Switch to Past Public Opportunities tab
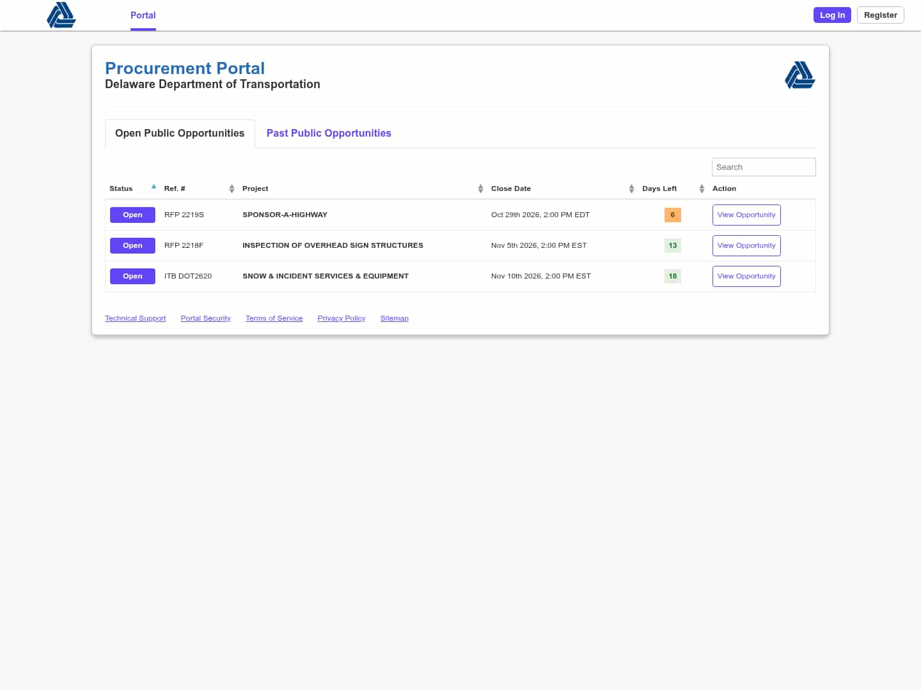921x690 pixels. point(329,134)
